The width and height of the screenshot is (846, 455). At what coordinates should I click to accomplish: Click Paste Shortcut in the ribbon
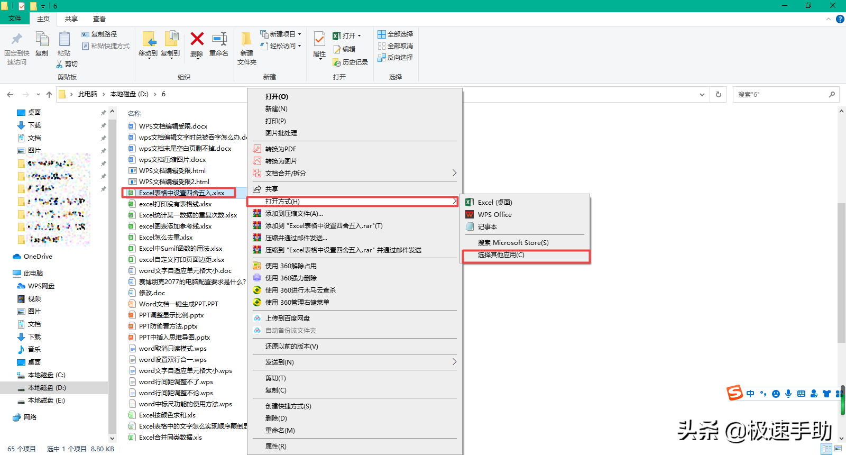pyautogui.click(x=106, y=46)
